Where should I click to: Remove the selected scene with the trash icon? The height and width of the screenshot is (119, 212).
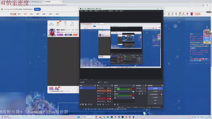tap(83, 104)
